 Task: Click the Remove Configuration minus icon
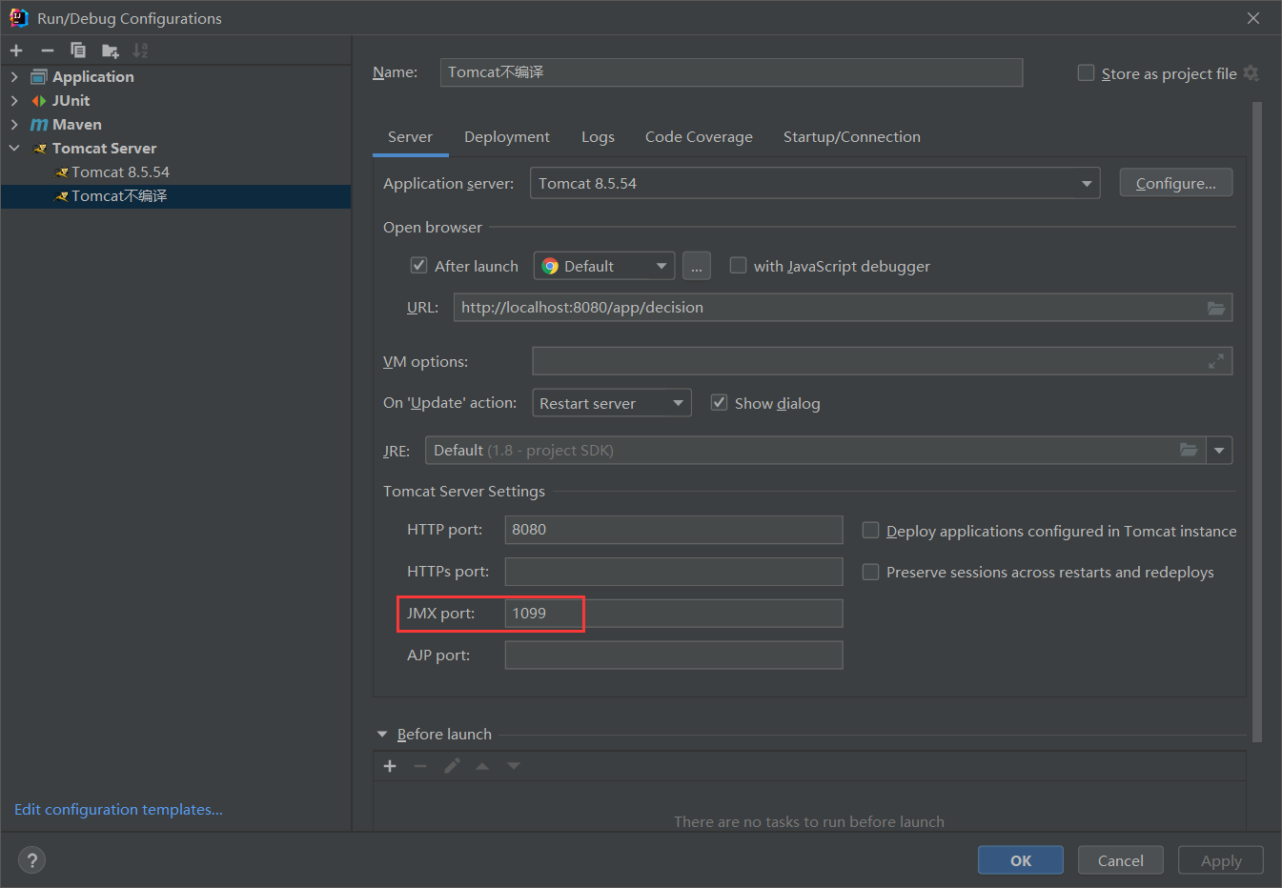coord(47,50)
